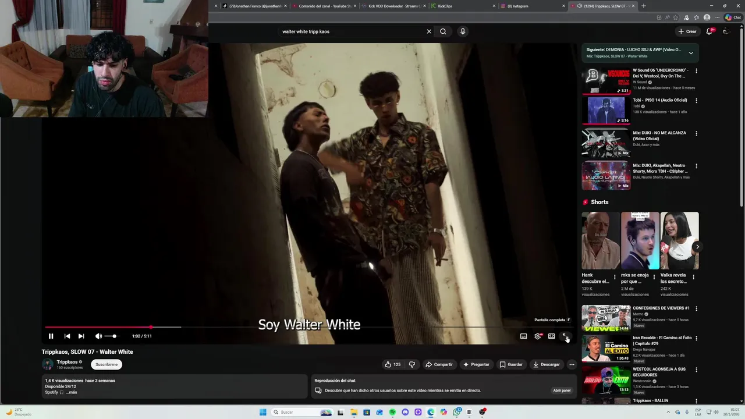Go to the previous video in the mix
Screen dimensions: 745x419
point(67,336)
